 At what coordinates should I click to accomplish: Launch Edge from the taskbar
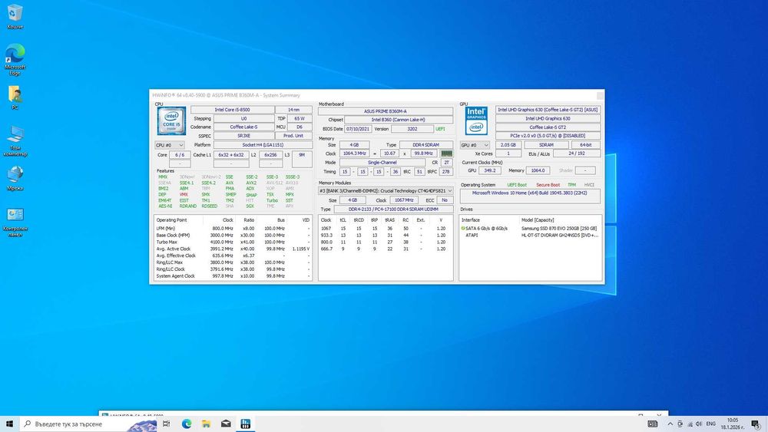187,424
